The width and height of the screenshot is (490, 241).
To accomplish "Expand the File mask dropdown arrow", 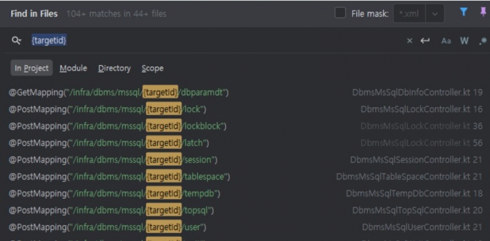I will click(435, 14).
